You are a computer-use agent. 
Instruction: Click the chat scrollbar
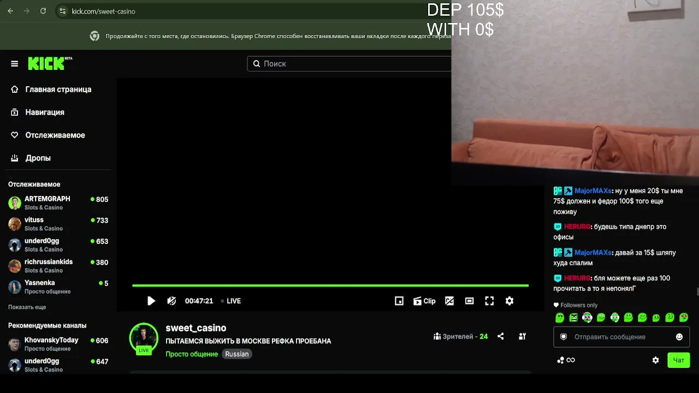tap(697, 292)
